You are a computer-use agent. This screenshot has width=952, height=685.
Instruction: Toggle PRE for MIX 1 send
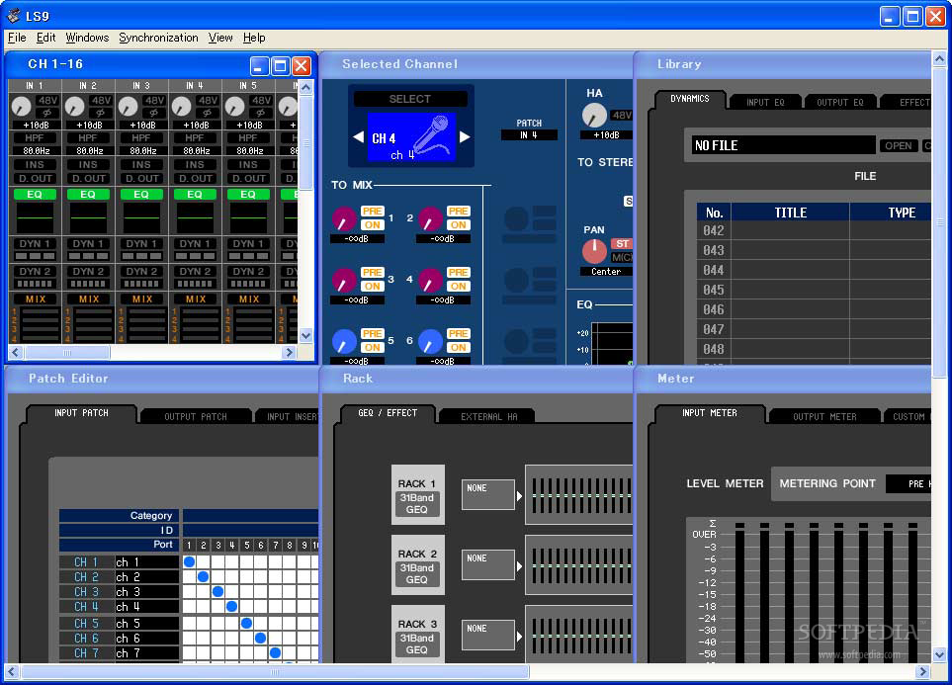click(372, 211)
